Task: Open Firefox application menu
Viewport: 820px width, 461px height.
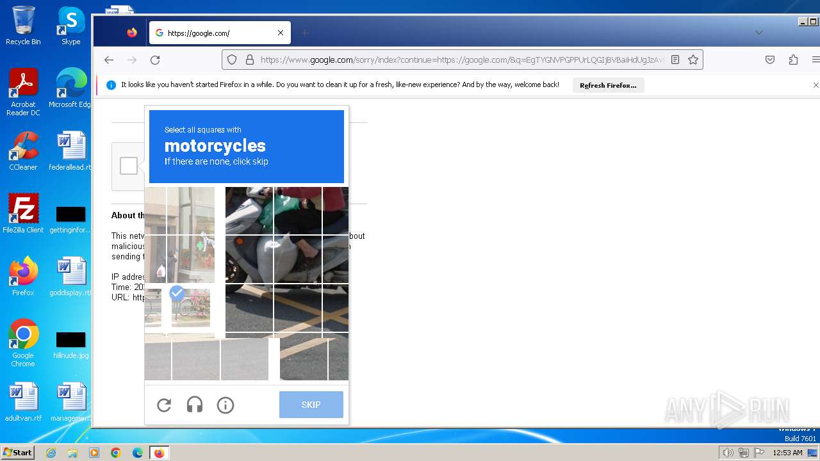Action: [x=816, y=60]
